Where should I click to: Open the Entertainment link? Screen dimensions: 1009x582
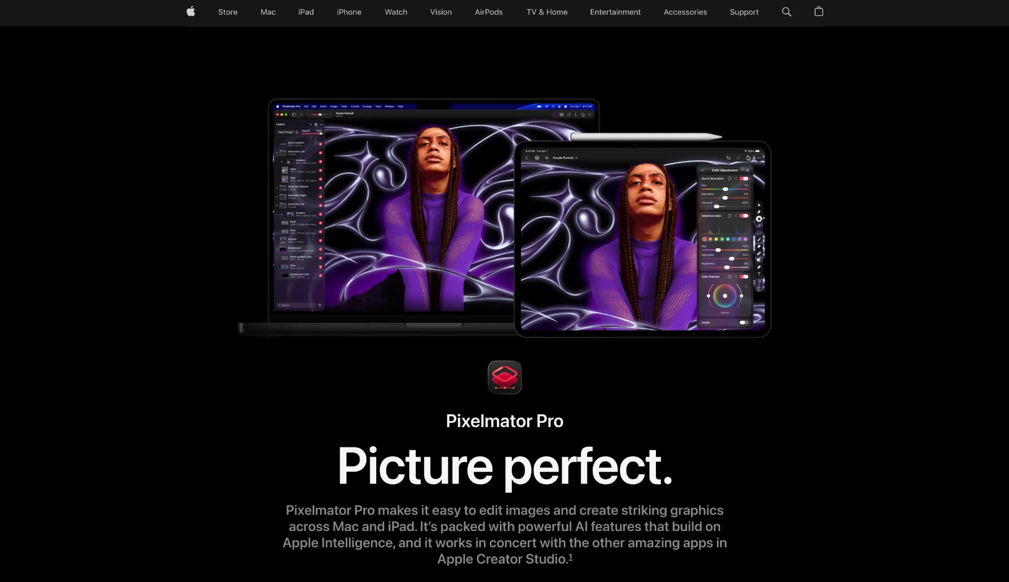[615, 12]
